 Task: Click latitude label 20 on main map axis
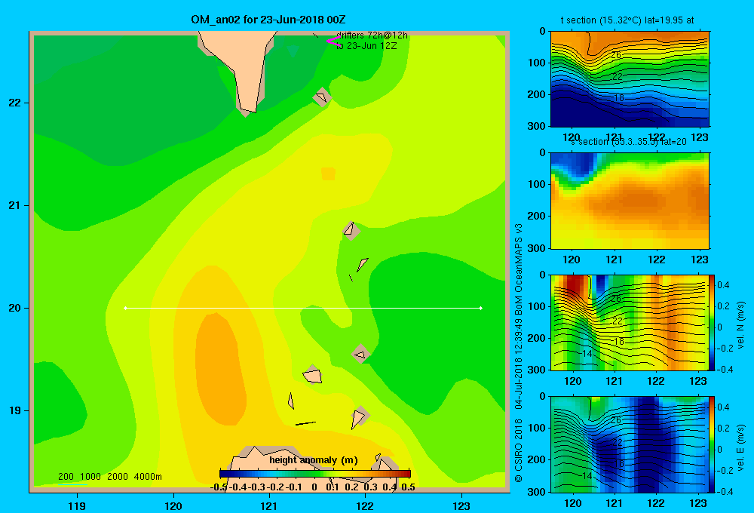[14, 308]
